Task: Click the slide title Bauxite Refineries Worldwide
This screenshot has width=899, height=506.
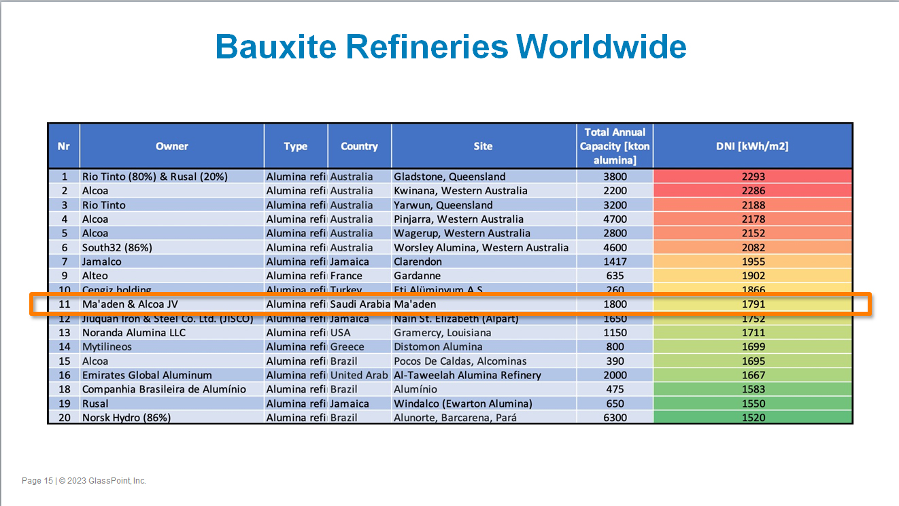Action: tap(450, 47)
